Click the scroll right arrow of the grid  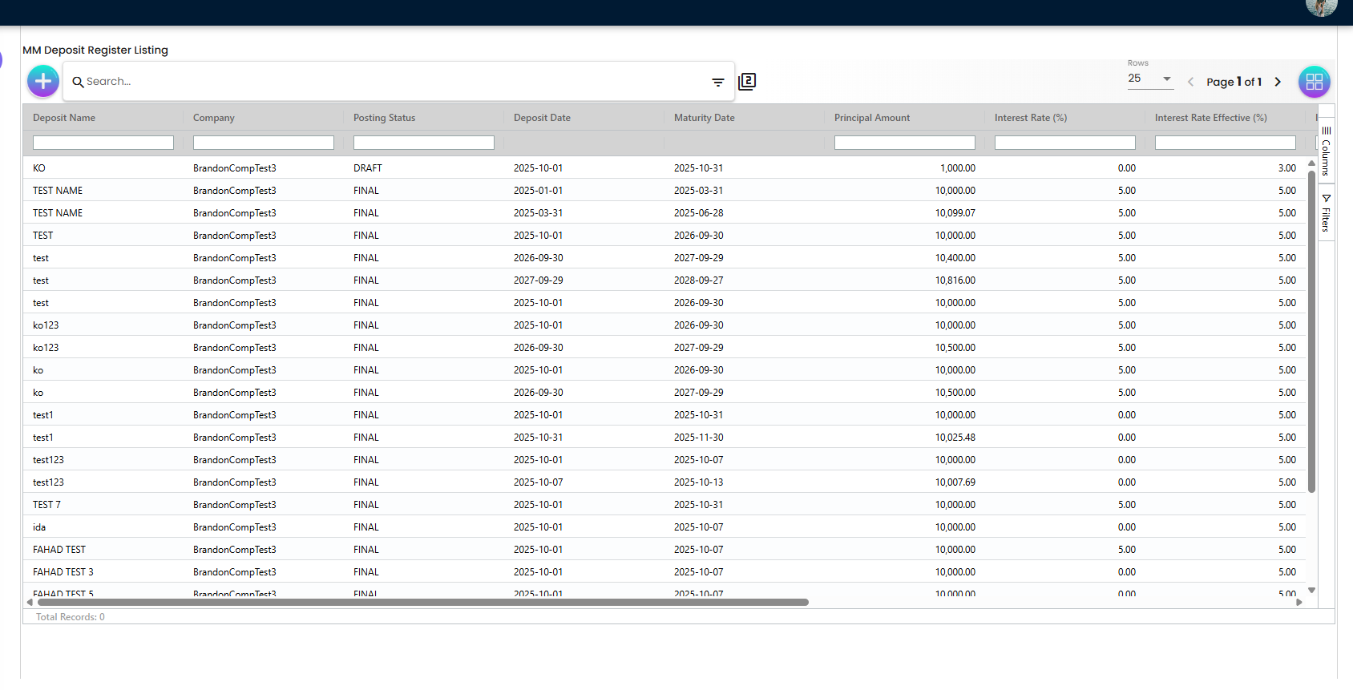pyautogui.click(x=1299, y=602)
